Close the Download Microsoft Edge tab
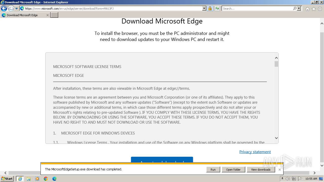324x182 pixels. click(x=48, y=15)
